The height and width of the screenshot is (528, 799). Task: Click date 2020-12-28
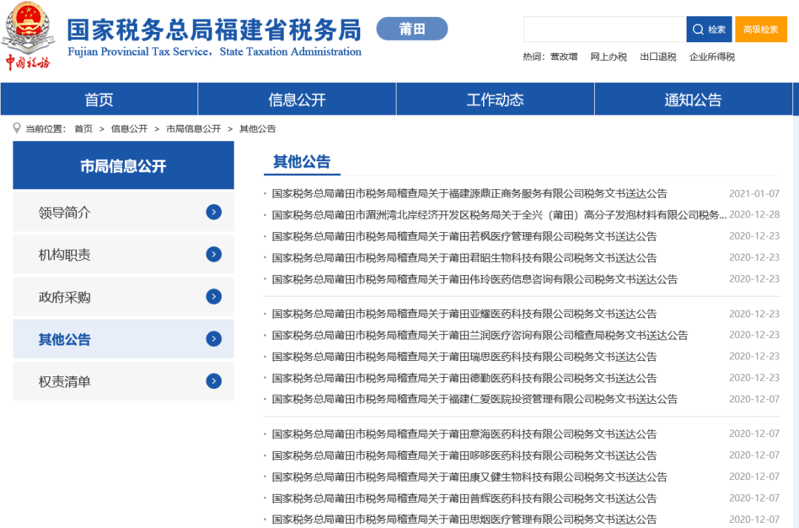754,215
